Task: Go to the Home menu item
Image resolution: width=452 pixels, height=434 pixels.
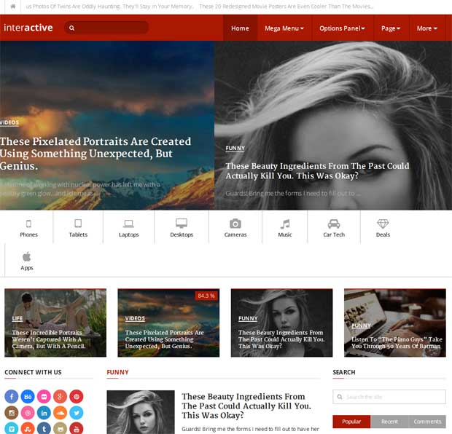Action: [x=240, y=28]
